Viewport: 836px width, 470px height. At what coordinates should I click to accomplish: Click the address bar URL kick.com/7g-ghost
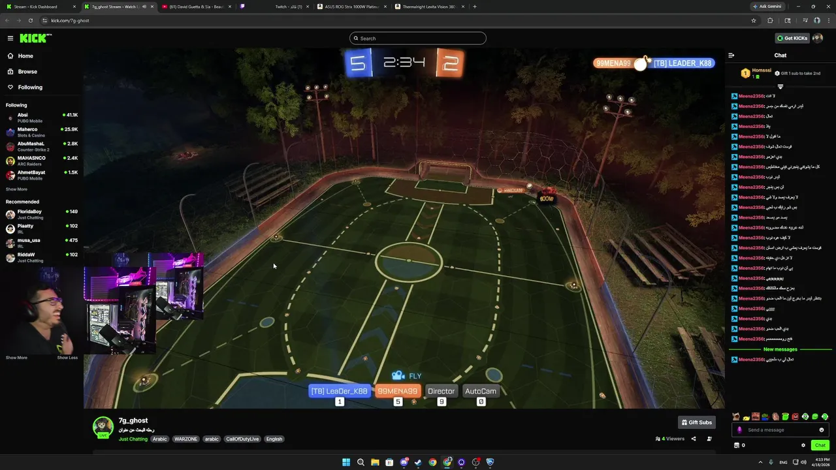pos(71,20)
